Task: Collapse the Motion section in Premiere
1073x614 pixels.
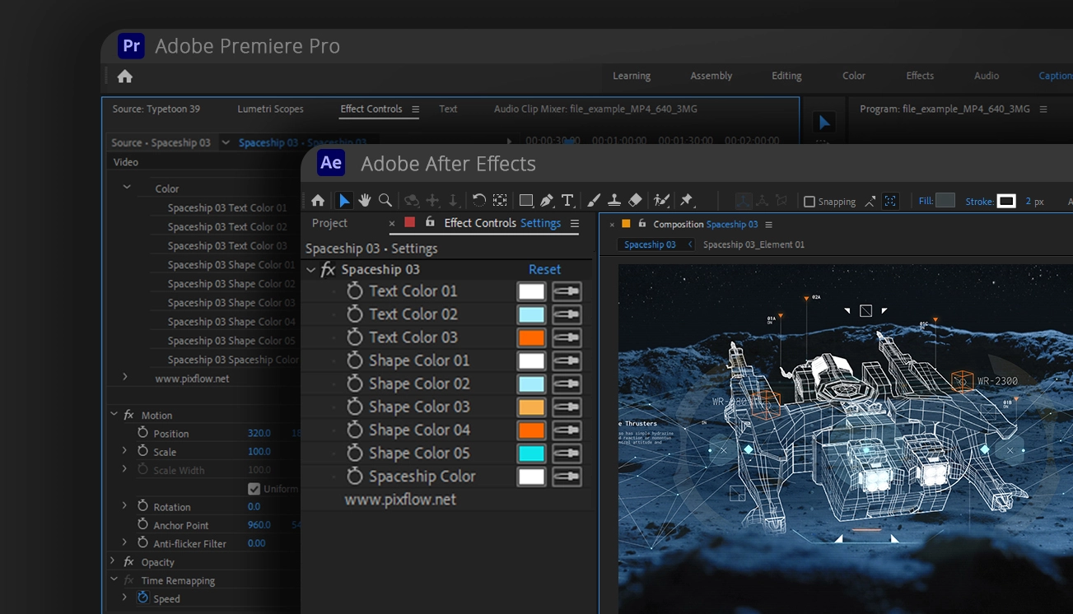Action: pos(114,414)
